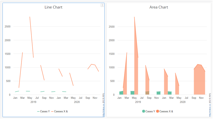Click green line marker in Line Chart legend

point(38,111)
